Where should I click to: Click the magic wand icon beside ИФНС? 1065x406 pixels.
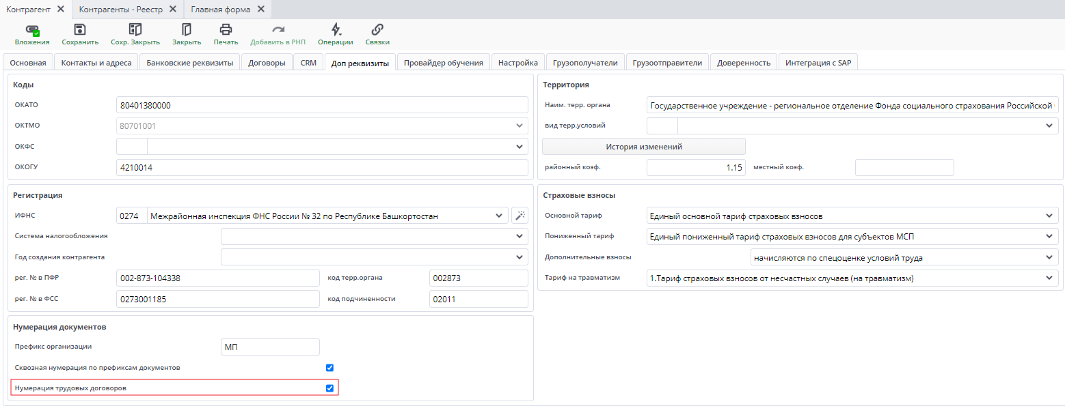pos(520,216)
